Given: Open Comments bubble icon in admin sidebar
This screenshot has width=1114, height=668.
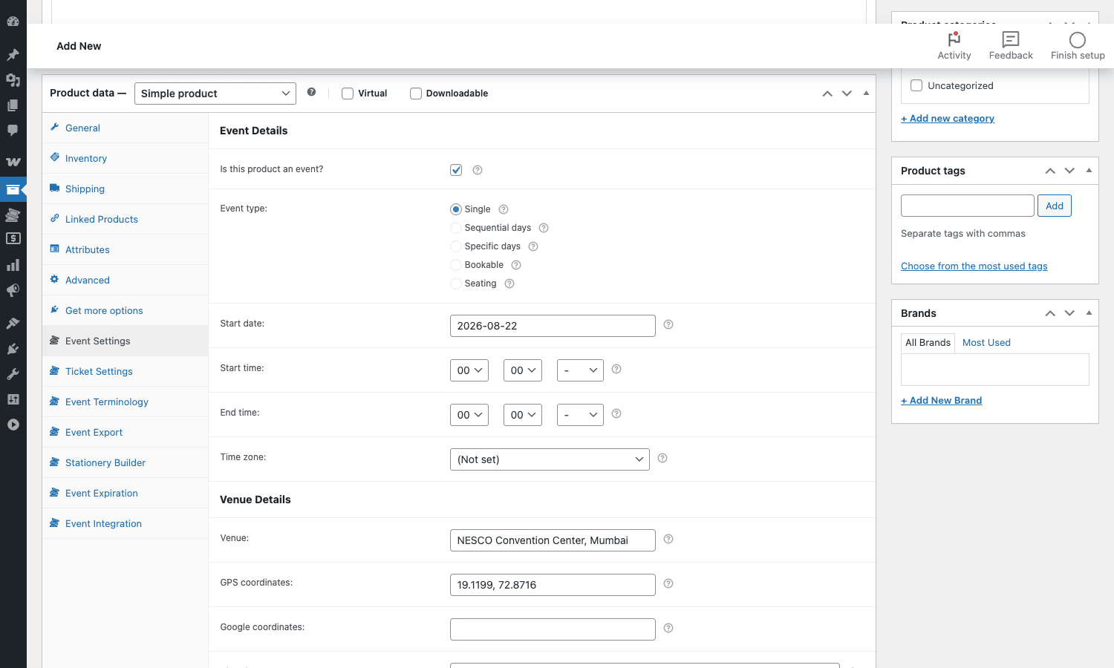Looking at the screenshot, I should point(13,131).
